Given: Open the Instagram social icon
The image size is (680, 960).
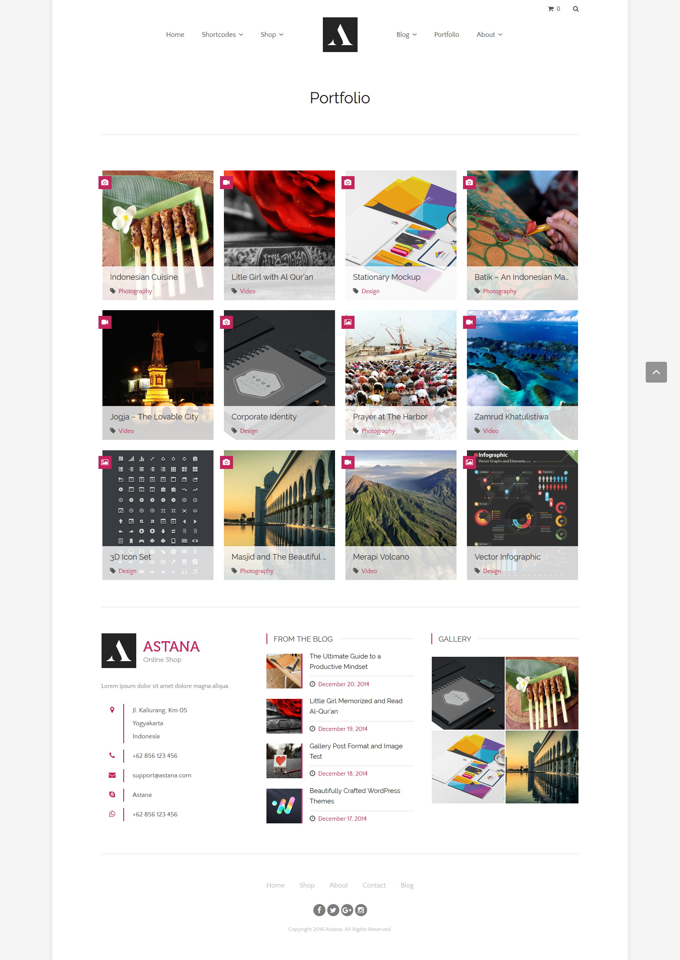Looking at the screenshot, I should pyautogui.click(x=361, y=910).
